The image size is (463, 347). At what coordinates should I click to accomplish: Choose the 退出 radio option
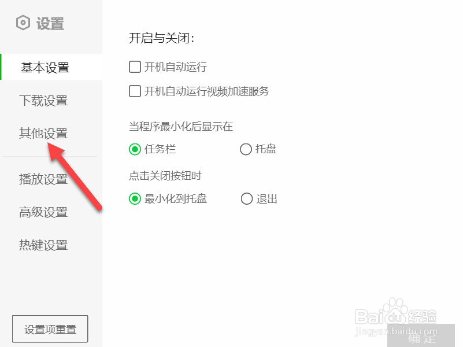point(247,199)
